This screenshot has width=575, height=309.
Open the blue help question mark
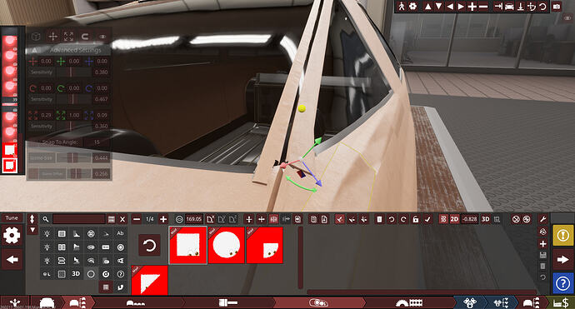click(562, 283)
